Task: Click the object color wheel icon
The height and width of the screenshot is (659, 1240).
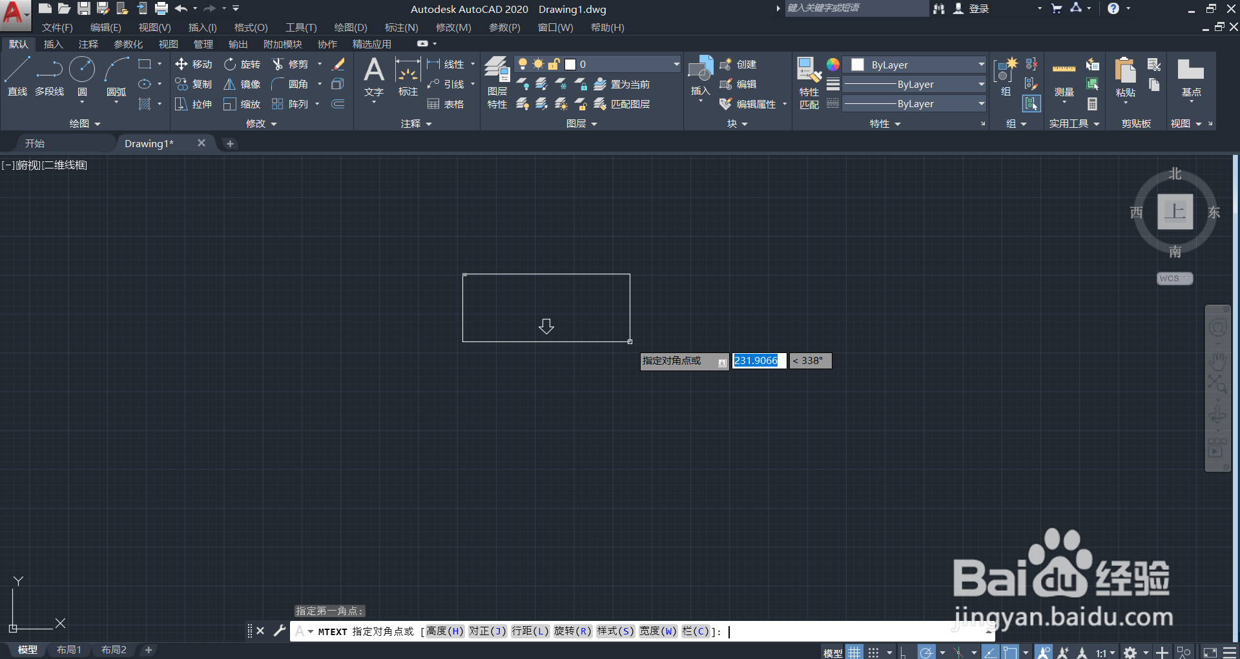Action: (833, 64)
